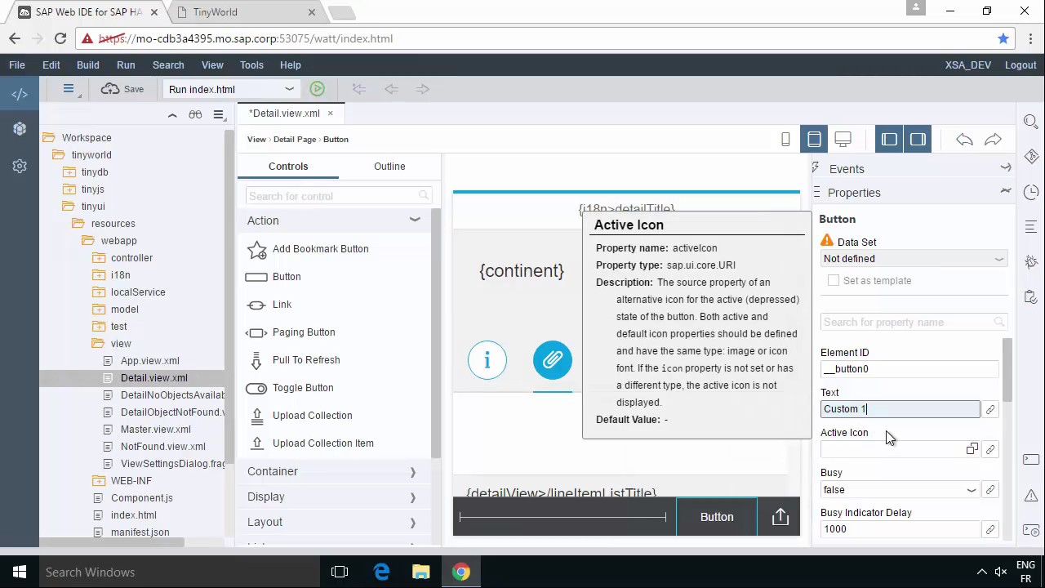Switch to the Outline tab

point(389,167)
